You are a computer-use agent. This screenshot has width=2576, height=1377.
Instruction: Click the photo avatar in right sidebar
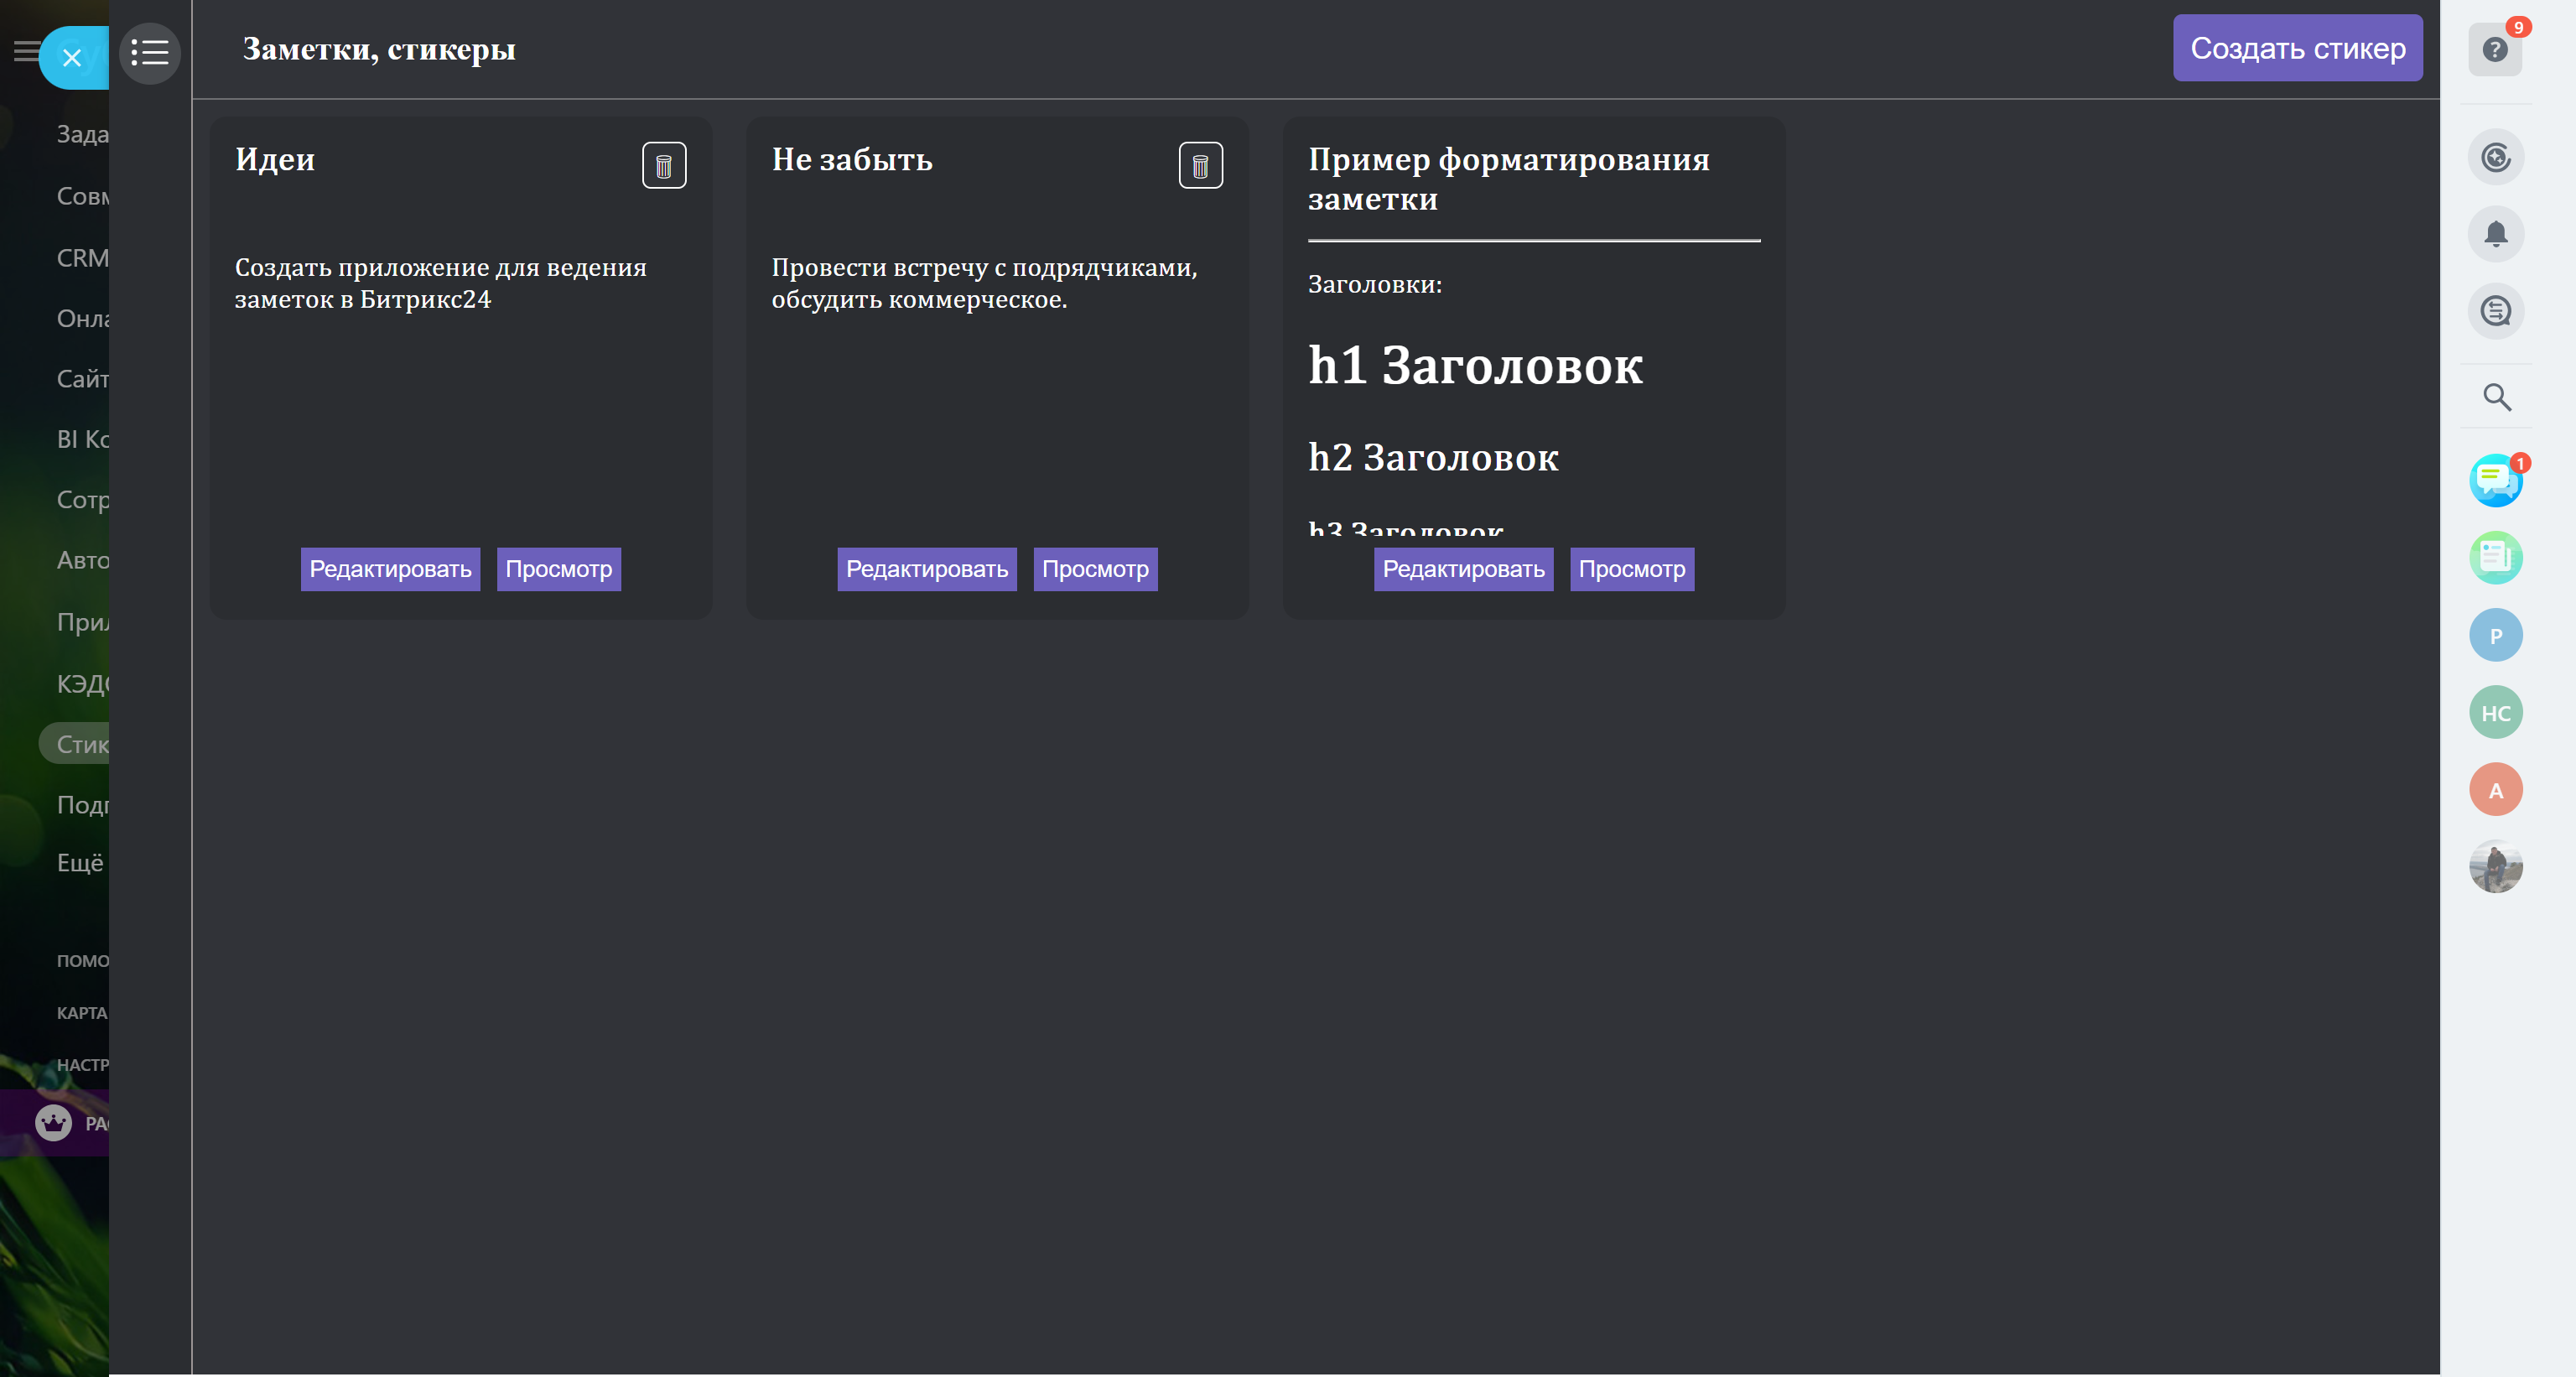2495,866
